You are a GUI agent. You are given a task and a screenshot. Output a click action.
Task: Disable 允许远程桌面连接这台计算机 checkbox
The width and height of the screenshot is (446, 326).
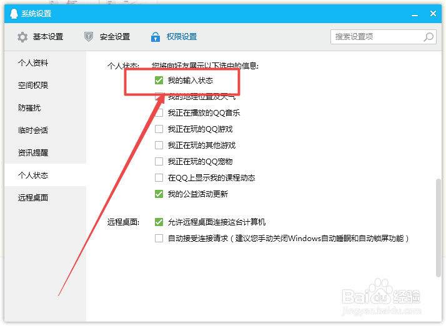159,222
